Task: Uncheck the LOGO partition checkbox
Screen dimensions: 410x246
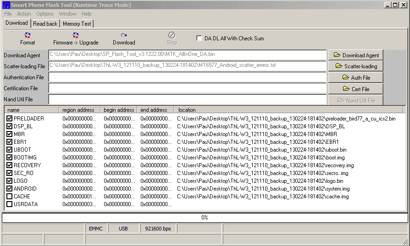Action: click(10, 181)
